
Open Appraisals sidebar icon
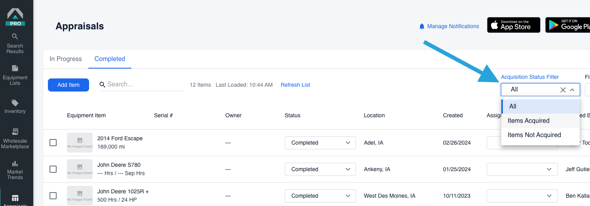tap(15, 198)
